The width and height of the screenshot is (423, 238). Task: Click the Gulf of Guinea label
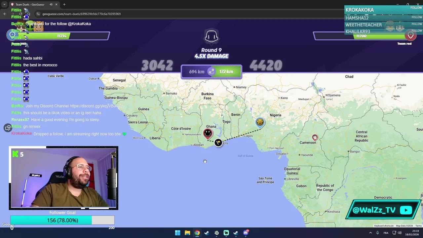(246, 156)
